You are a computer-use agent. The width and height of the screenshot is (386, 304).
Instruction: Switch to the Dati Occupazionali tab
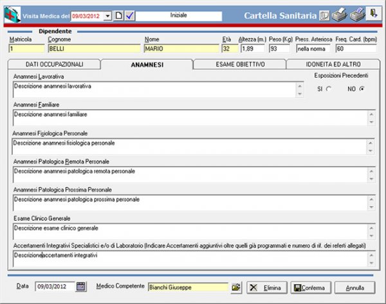(x=54, y=64)
